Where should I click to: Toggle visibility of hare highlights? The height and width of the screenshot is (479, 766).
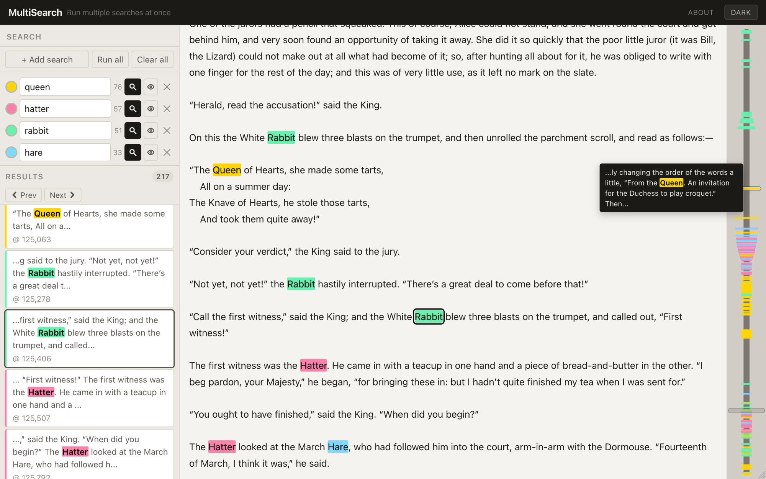click(151, 153)
